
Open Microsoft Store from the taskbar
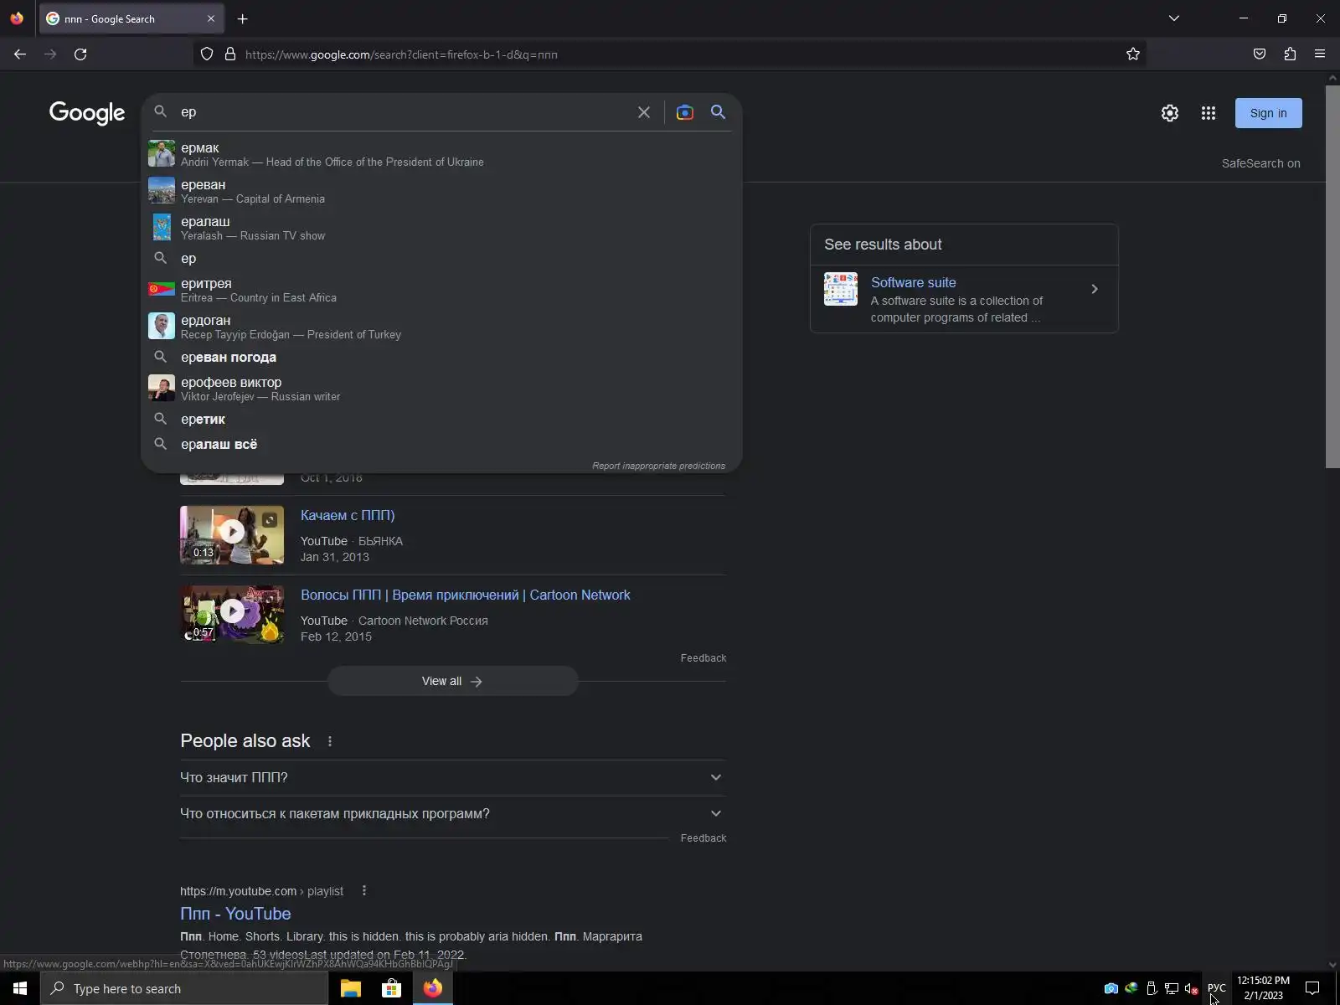[x=391, y=988]
